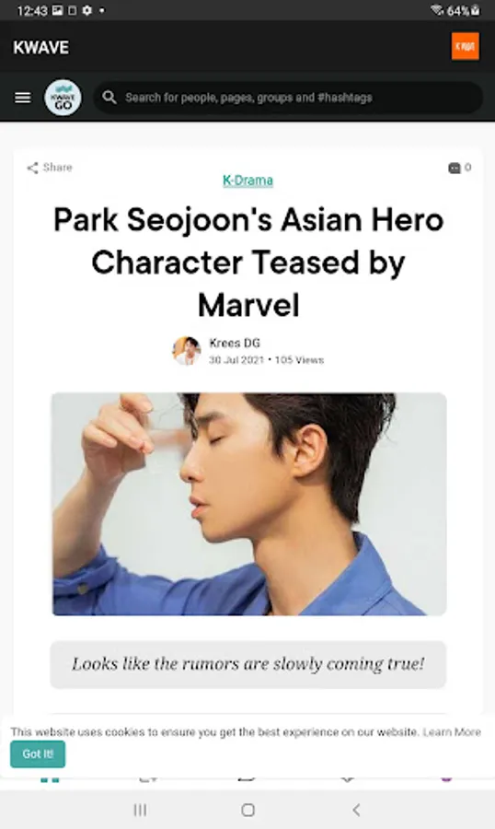Focus the search people, pages, groups field
Image resolution: width=495 pixels, height=829 pixels.
(288, 98)
